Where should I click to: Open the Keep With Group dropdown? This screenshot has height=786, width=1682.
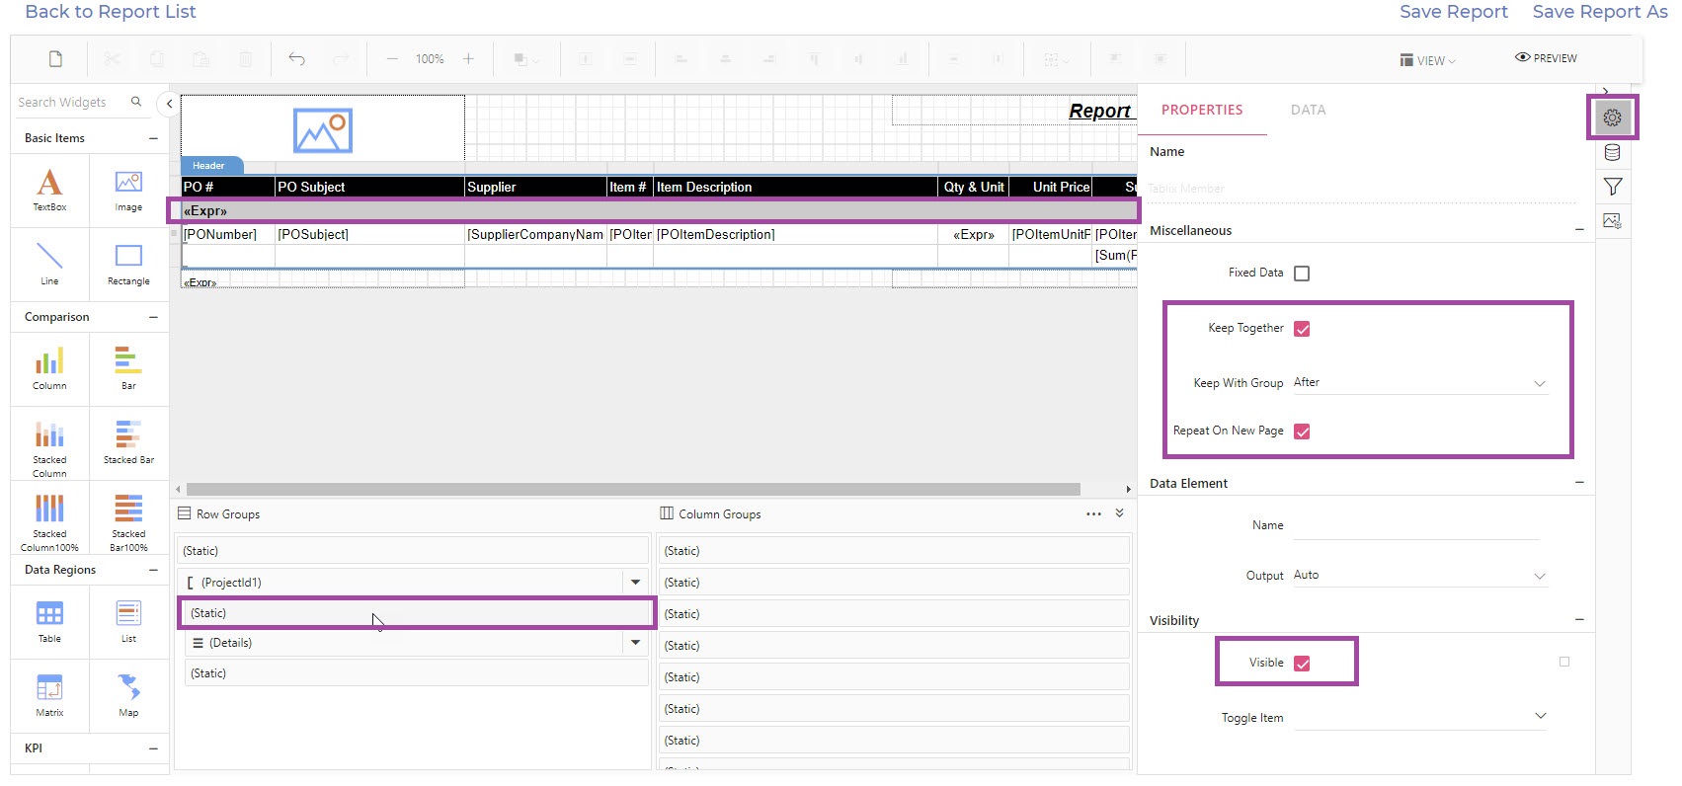click(1420, 383)
